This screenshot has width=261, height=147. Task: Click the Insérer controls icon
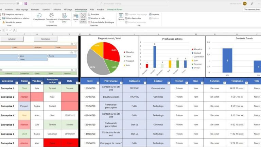76,16
